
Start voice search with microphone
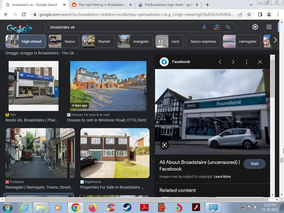[x=204, y=27]
